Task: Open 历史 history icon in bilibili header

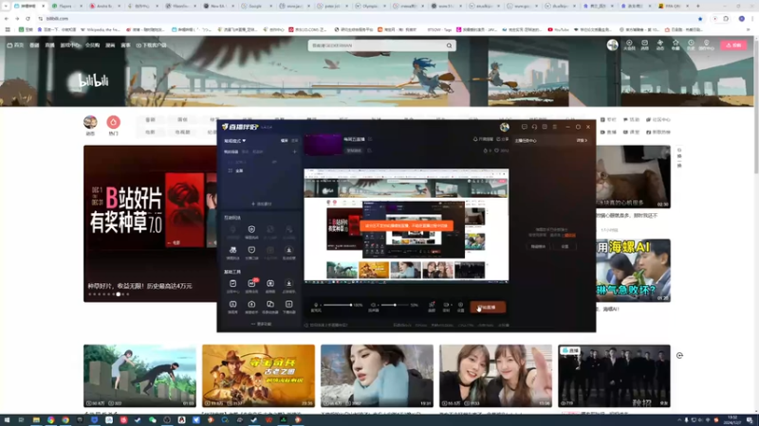Action: [691, 44]
